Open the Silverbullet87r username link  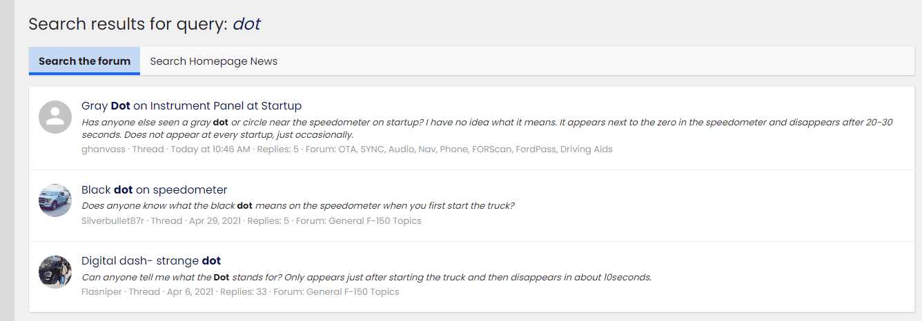[x=112, y=221]
